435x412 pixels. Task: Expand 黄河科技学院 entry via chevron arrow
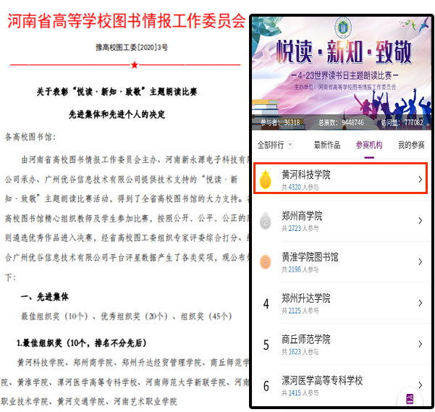point(420,179)
